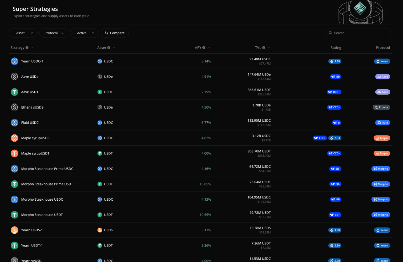This screenshot has height=262, width=403.
Task: Click the Maple syrupUSDT strategy icon
Action: pyautogui.click(x=14, y=153)
